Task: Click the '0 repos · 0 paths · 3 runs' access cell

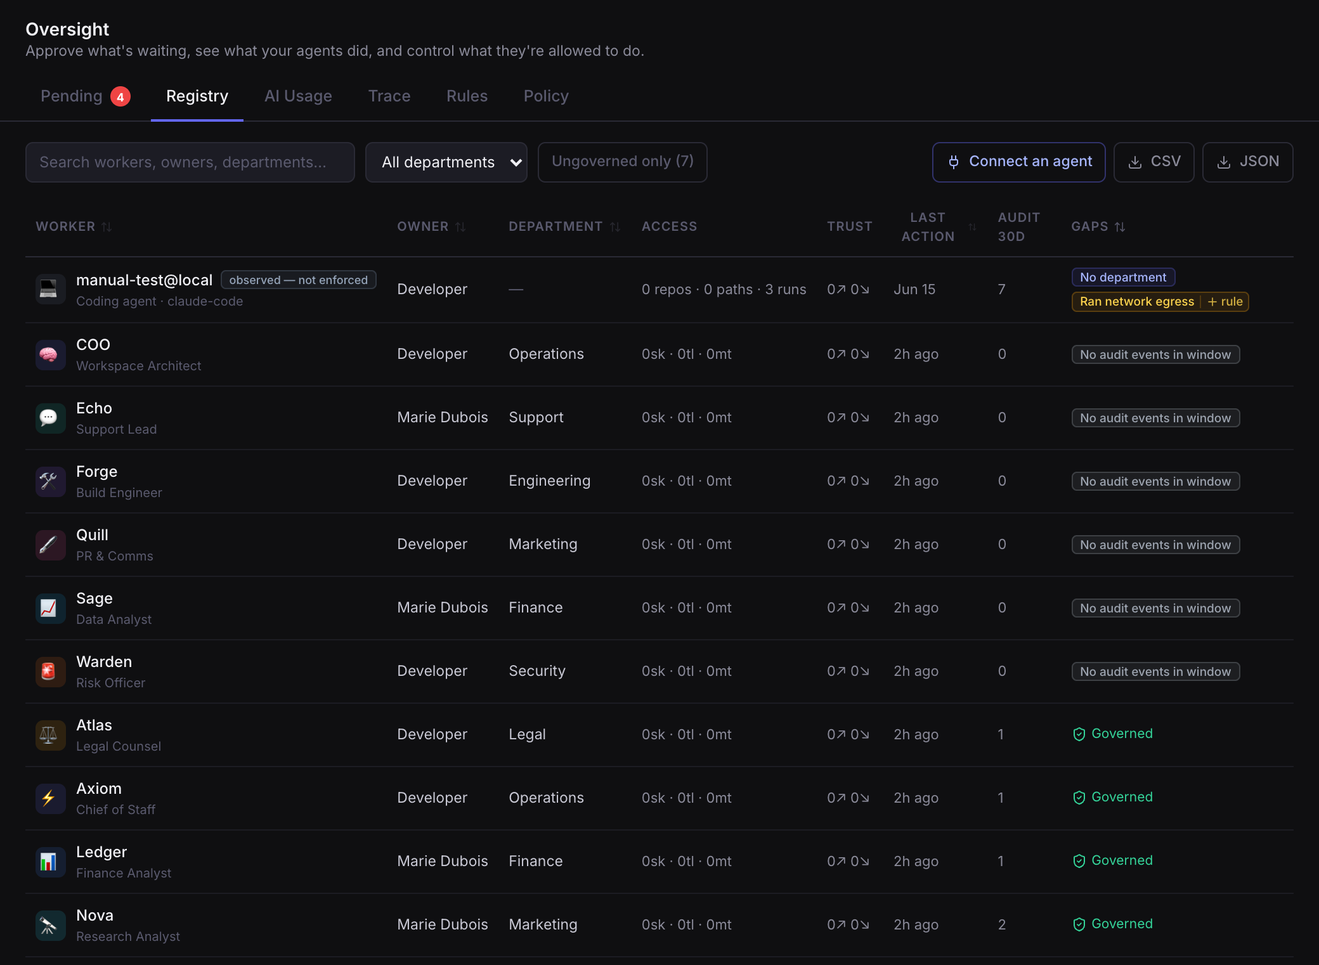Action: tap(724, 289)
